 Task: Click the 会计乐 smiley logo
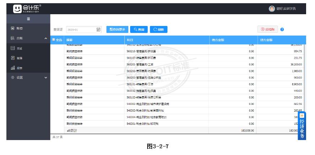17,9
